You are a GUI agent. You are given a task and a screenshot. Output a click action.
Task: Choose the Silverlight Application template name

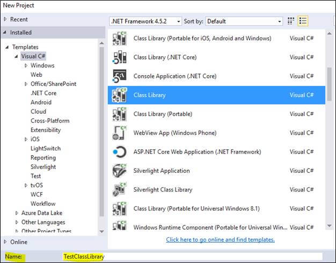pyautogui.click(x=162, y=171)
